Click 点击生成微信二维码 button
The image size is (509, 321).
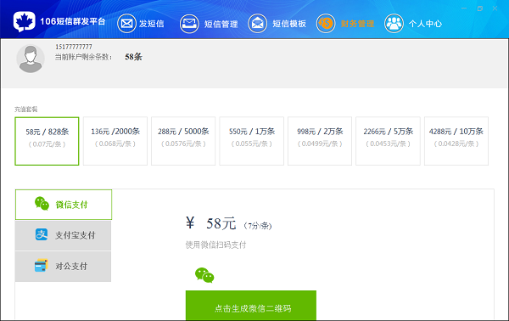251,306
